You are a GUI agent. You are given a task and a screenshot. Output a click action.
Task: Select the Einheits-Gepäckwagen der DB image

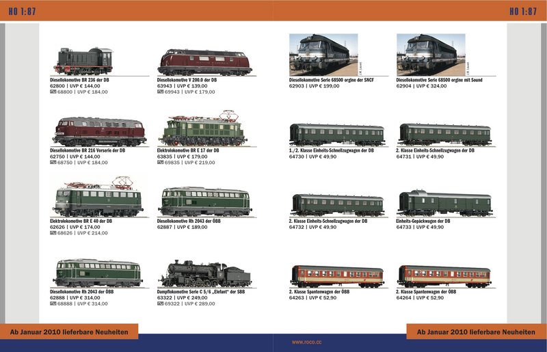pyautogui.click(x=445, y=204)
